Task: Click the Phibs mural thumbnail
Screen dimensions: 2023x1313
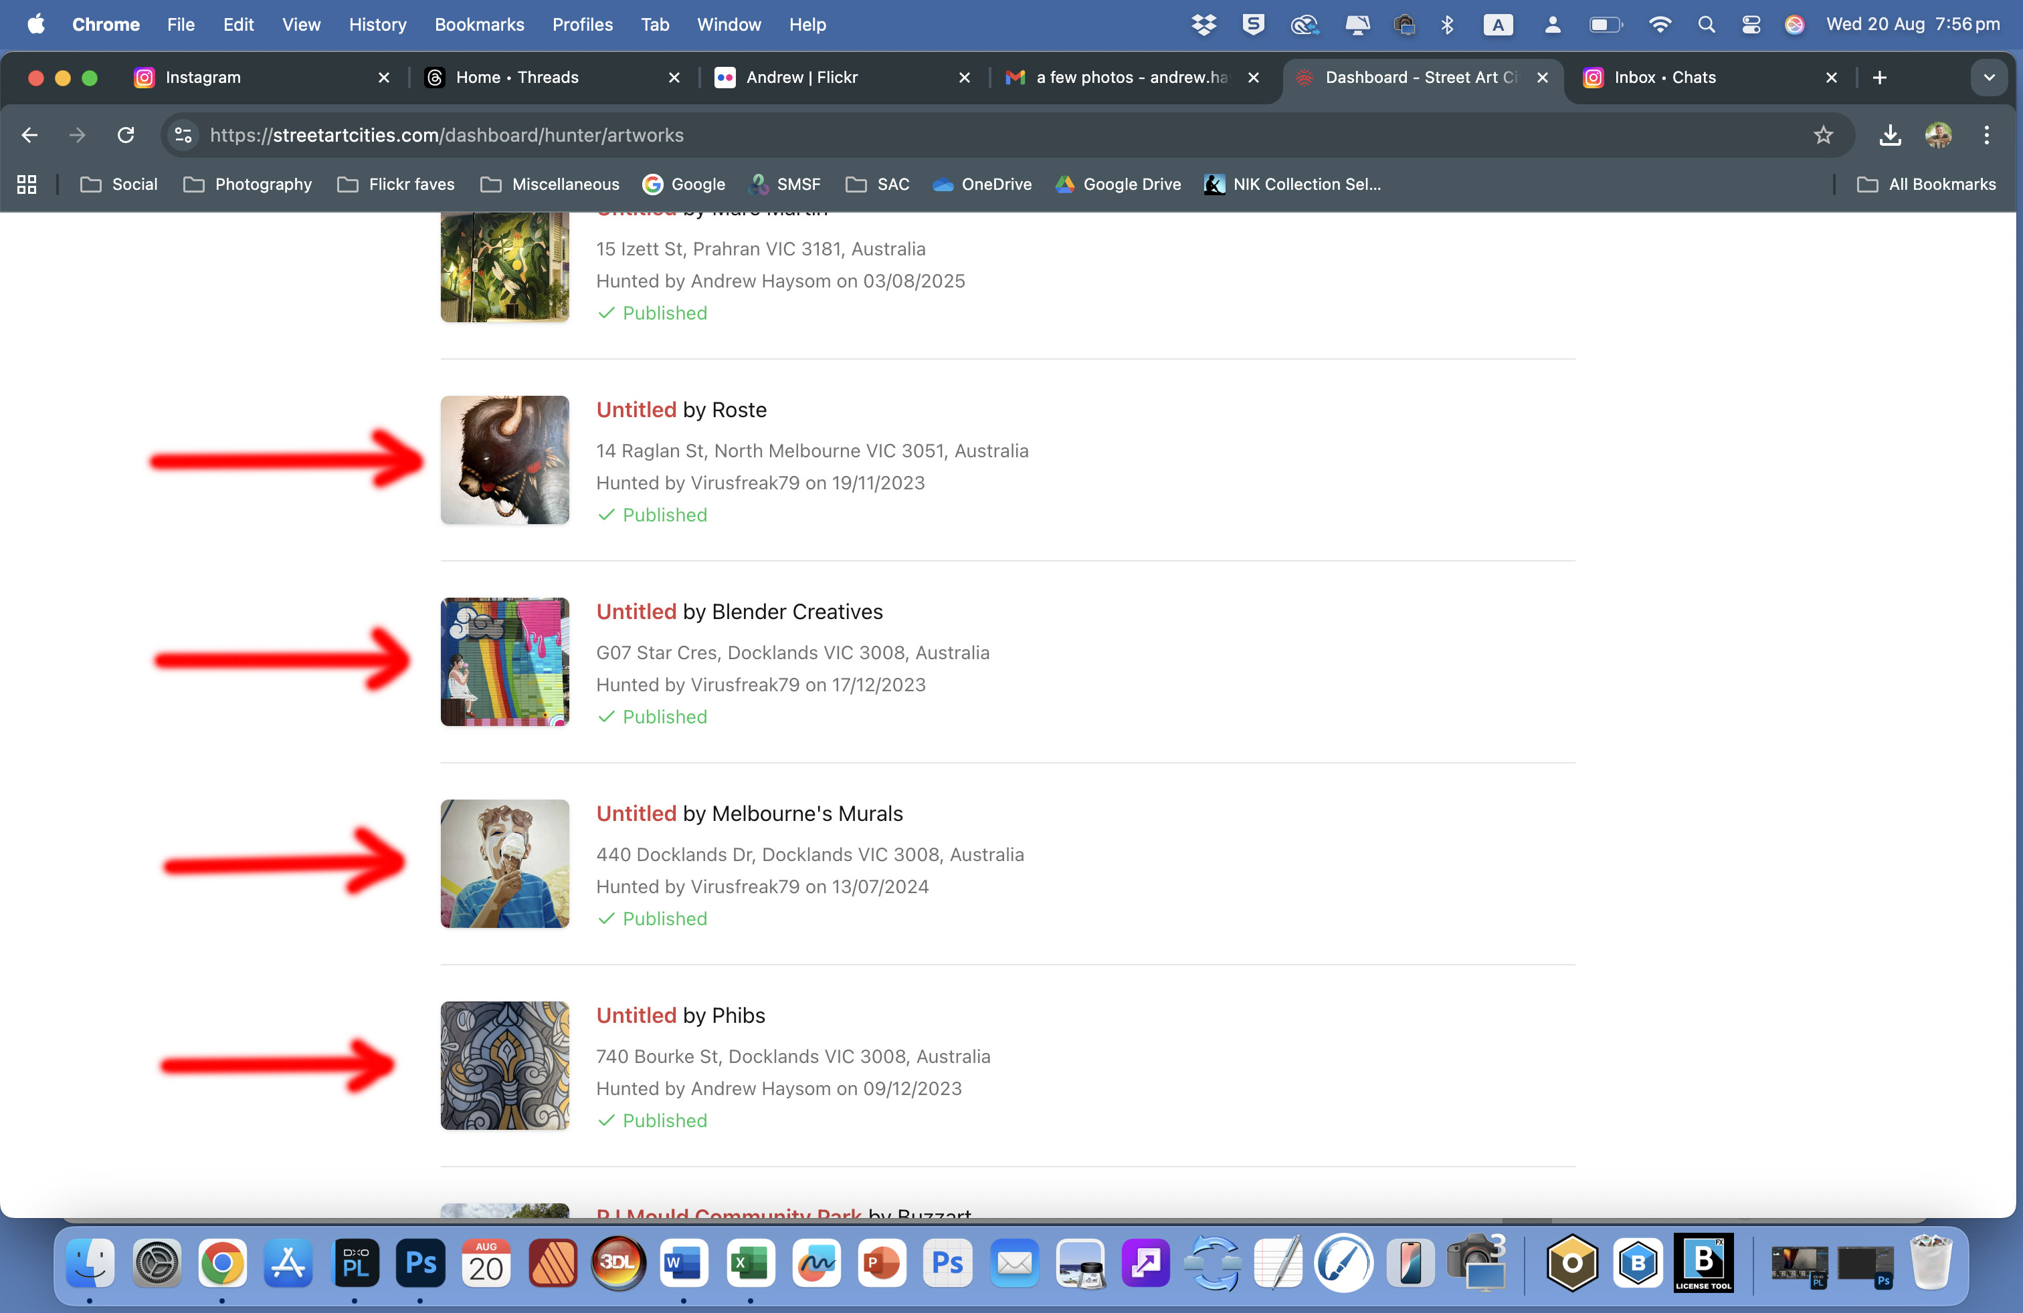Action: [505, 1065]
